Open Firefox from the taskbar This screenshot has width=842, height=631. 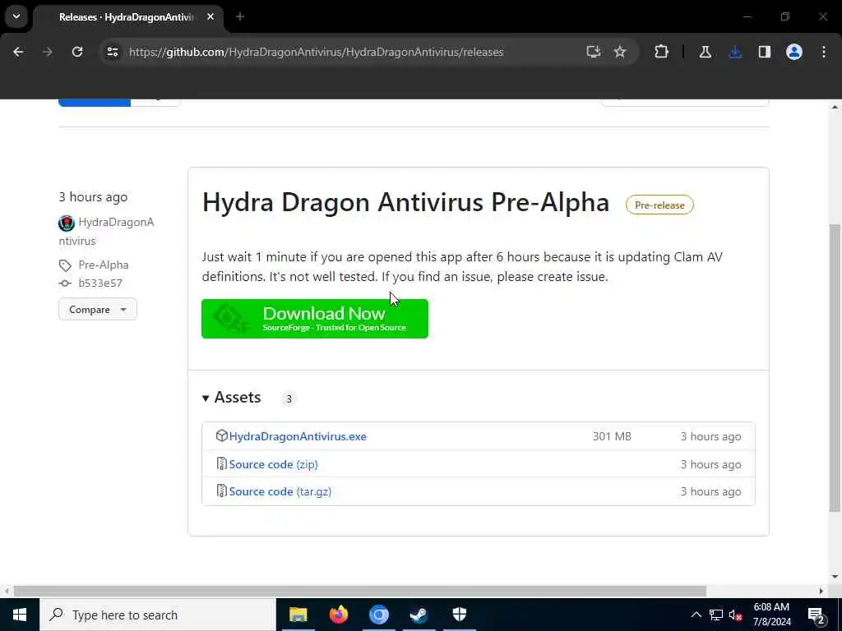coord(338,615)
